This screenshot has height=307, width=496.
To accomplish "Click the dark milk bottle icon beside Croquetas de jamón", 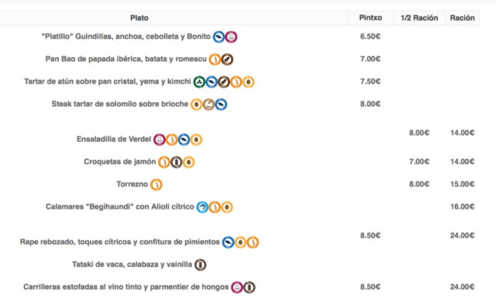I will click(x=176, y=162).
